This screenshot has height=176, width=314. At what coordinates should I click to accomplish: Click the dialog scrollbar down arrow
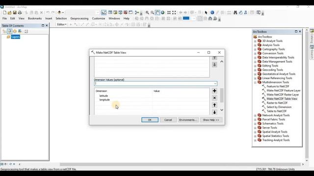click(x=222, y=110)
